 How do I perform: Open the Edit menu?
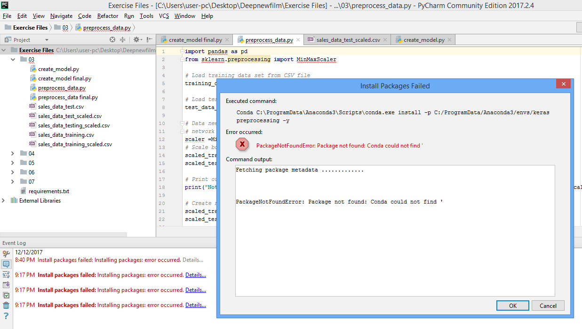22,16
